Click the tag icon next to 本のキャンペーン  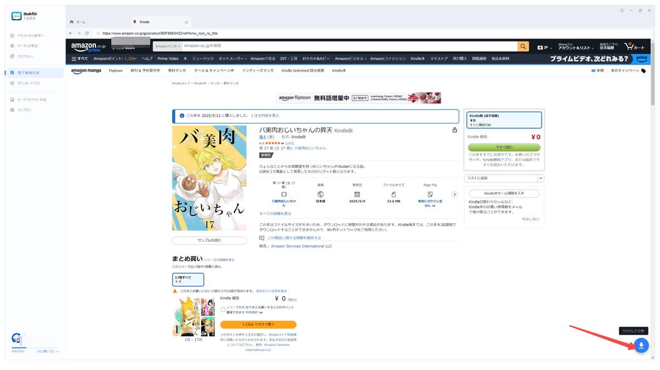[644, 71]
